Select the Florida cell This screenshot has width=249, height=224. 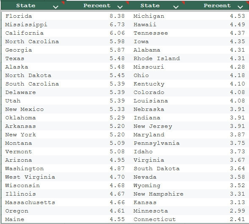(x=33, y=16)
